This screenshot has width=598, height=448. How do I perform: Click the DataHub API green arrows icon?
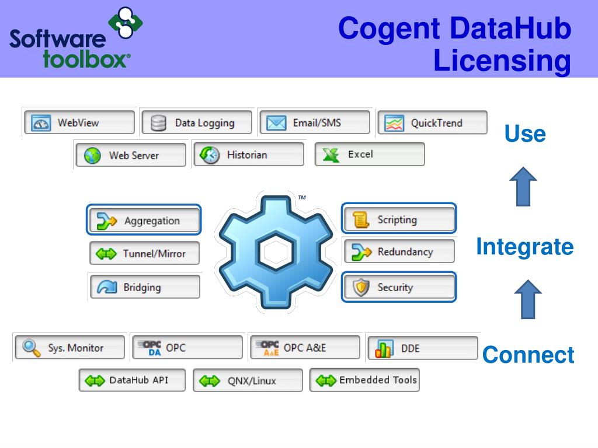(x=95, y=380)
